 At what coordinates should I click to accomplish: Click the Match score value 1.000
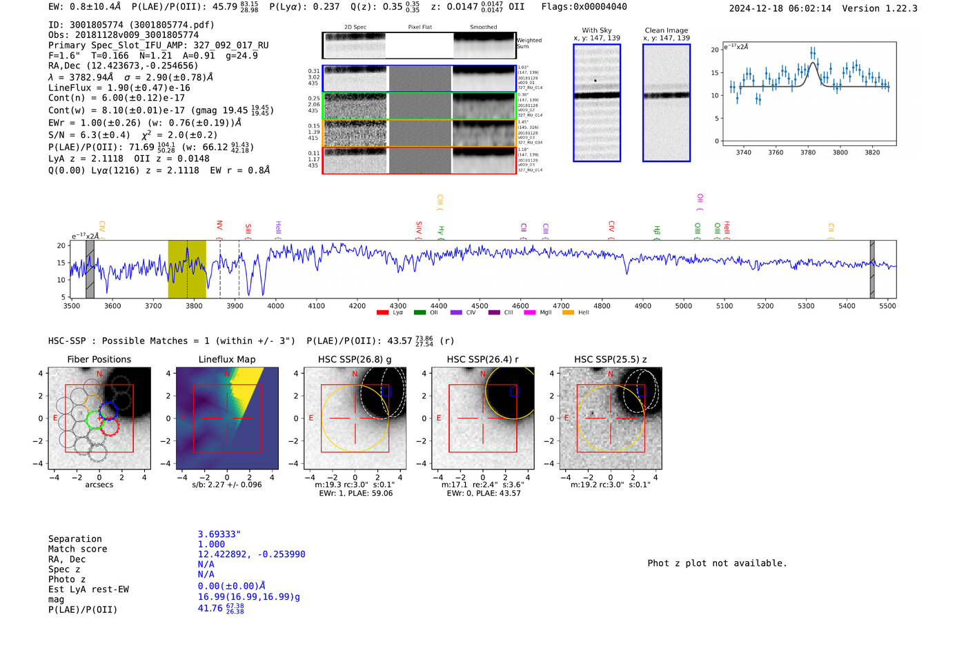coord(211,544)
